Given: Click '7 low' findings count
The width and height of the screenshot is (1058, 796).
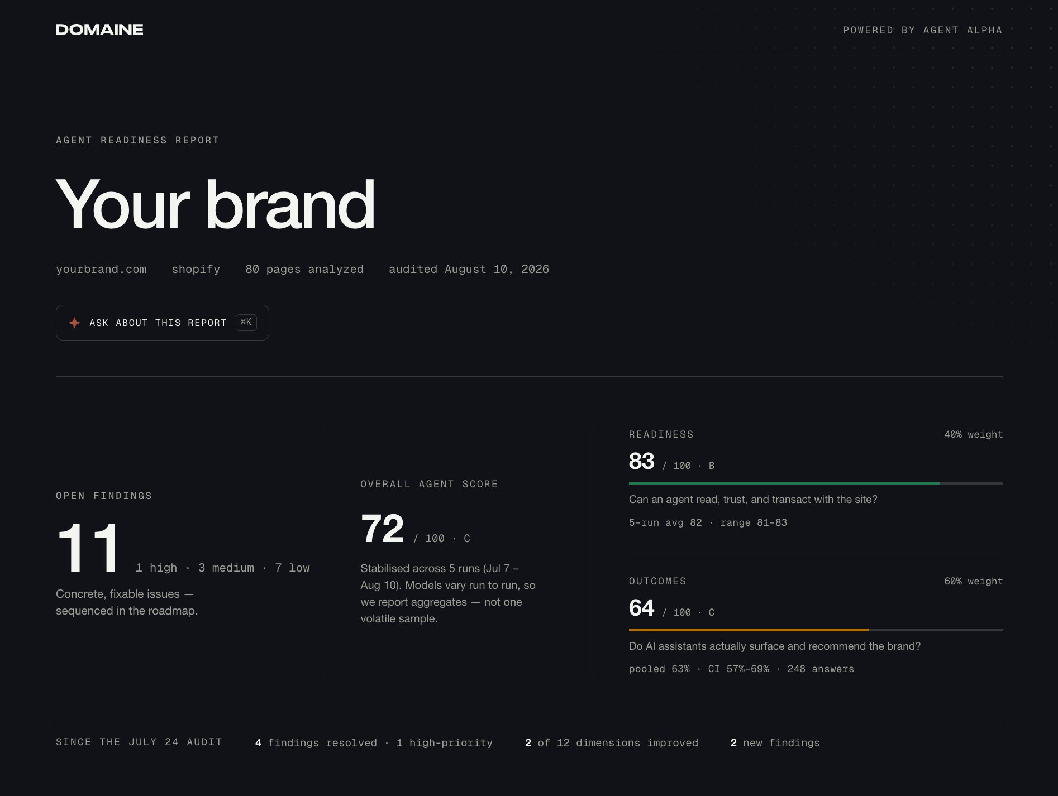Looking at the screenshot, I should tap(292, 568).
